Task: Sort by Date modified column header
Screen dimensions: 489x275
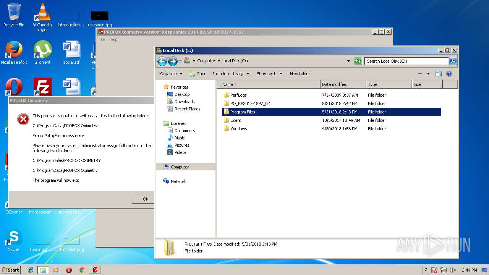Action: (x=343, y=84)
